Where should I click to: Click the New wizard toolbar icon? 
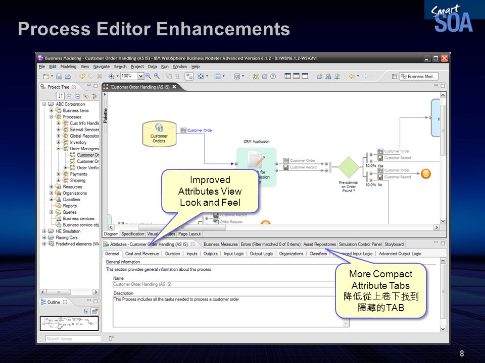pyautogui.click(x=46, y=76)
